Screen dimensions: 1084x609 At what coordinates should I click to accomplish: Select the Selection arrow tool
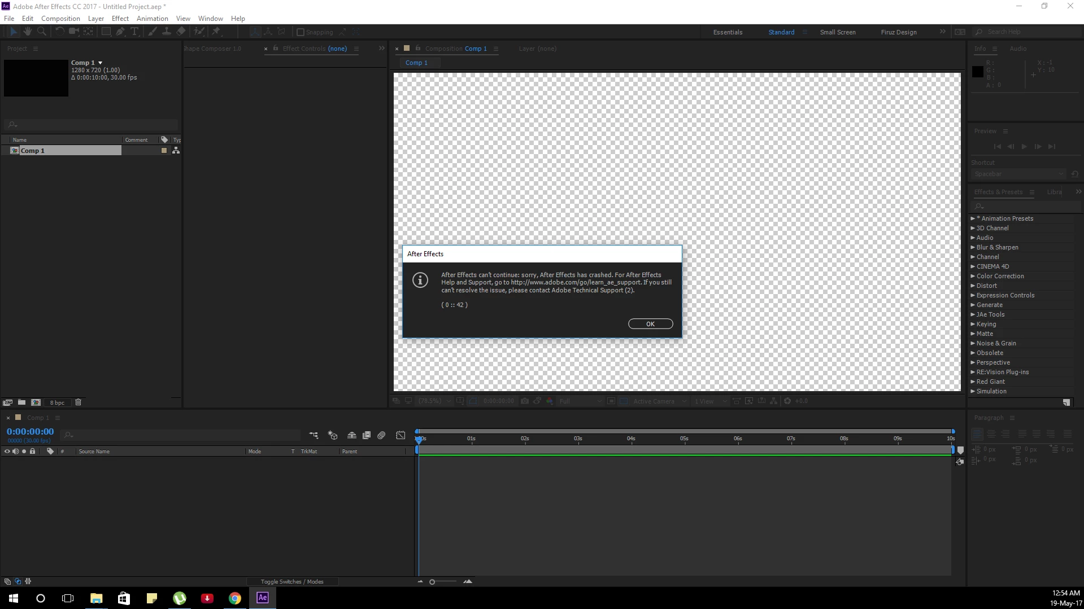(x=14, y=32)
